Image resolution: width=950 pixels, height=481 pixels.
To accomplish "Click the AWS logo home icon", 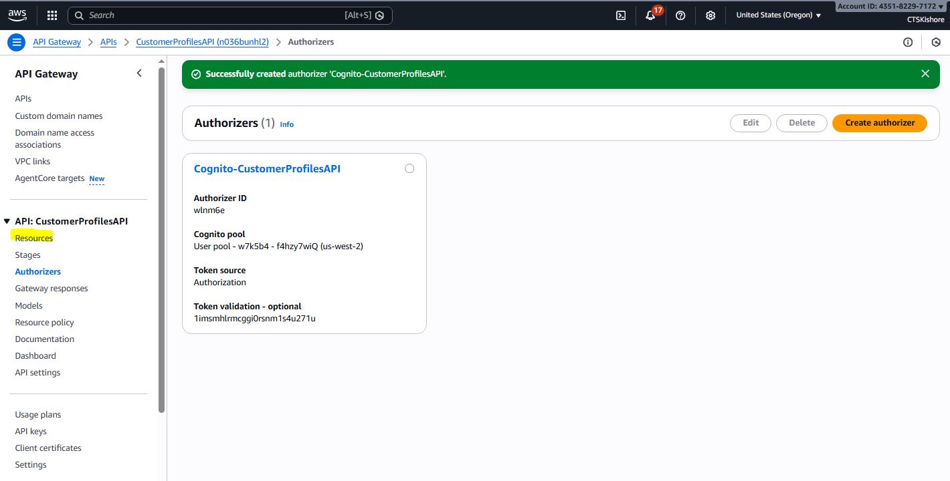I will pos(17,15).
